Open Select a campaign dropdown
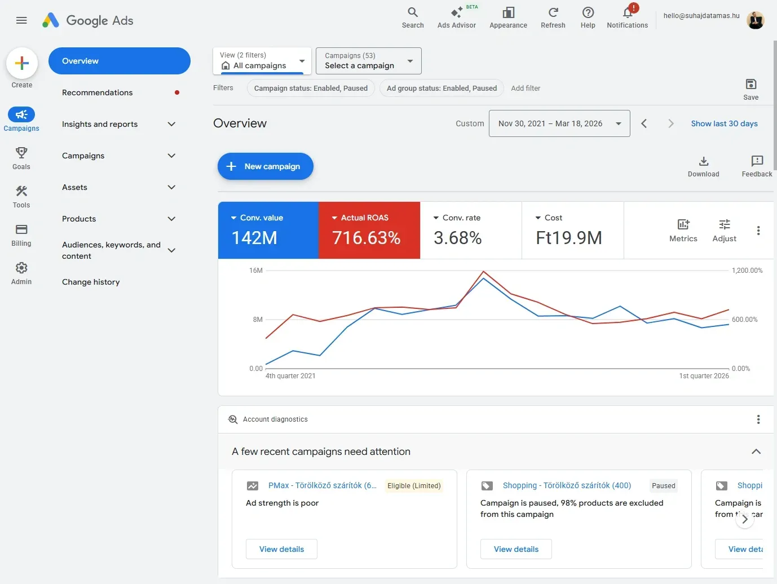Screen dimensions: 777x584 (369, 61)
